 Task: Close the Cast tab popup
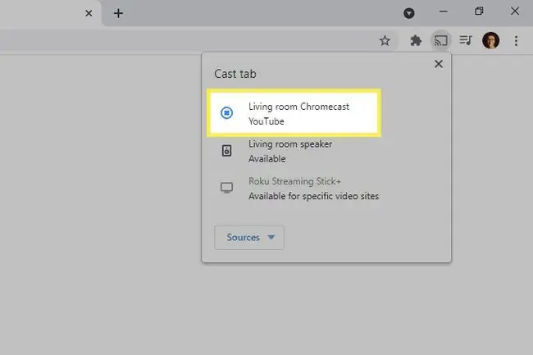click(x=439, y=64)
